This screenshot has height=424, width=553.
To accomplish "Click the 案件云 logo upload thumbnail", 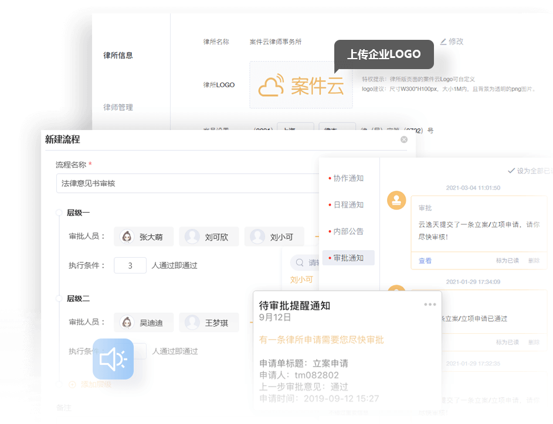I will [x=301, y=85].
